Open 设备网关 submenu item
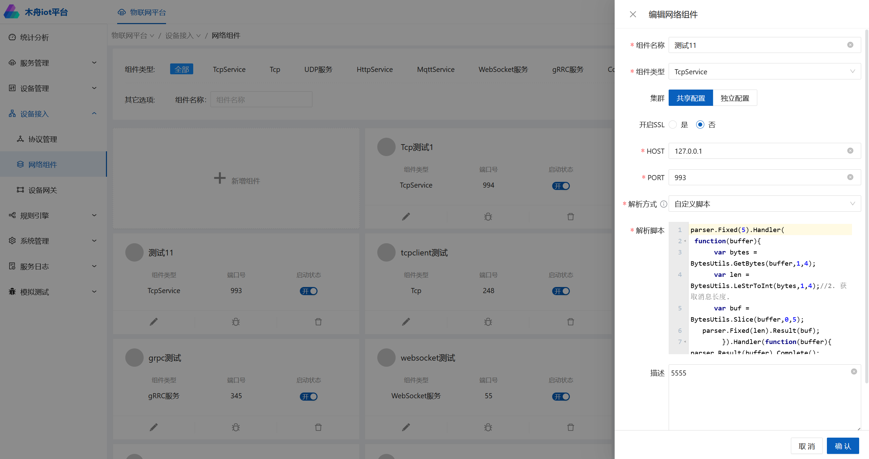Viewport: 869px width, 459px height. pos(53,190)
